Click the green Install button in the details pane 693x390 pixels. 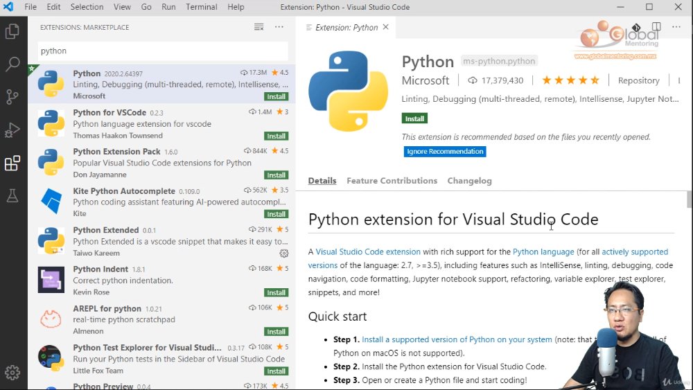tap(414, 118)
